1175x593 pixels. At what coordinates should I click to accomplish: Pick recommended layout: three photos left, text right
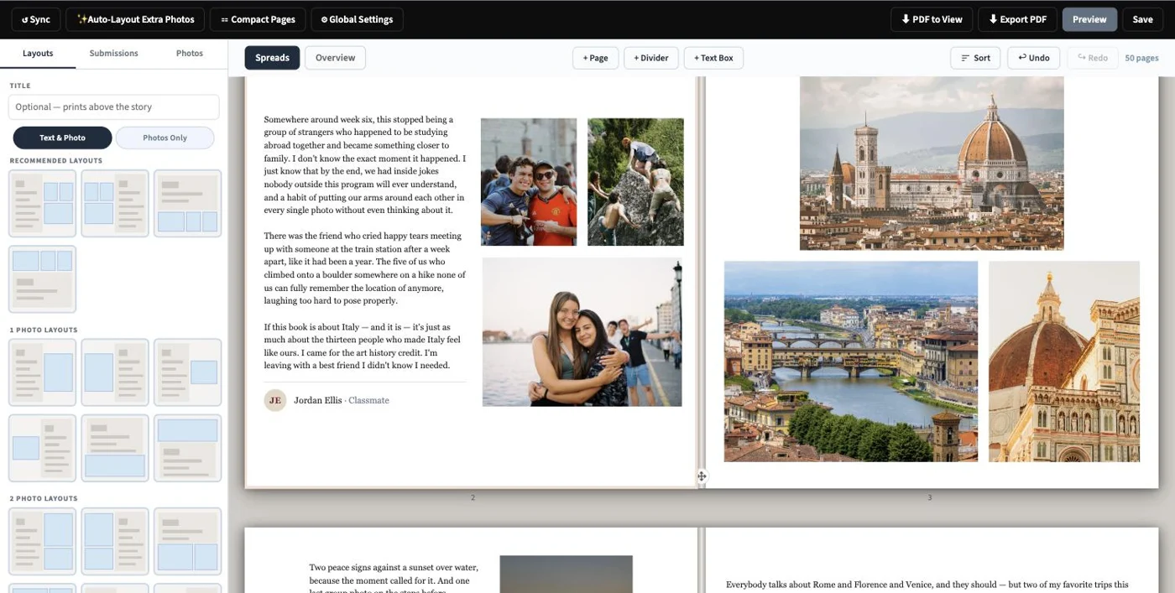click(x=115, y=203)
